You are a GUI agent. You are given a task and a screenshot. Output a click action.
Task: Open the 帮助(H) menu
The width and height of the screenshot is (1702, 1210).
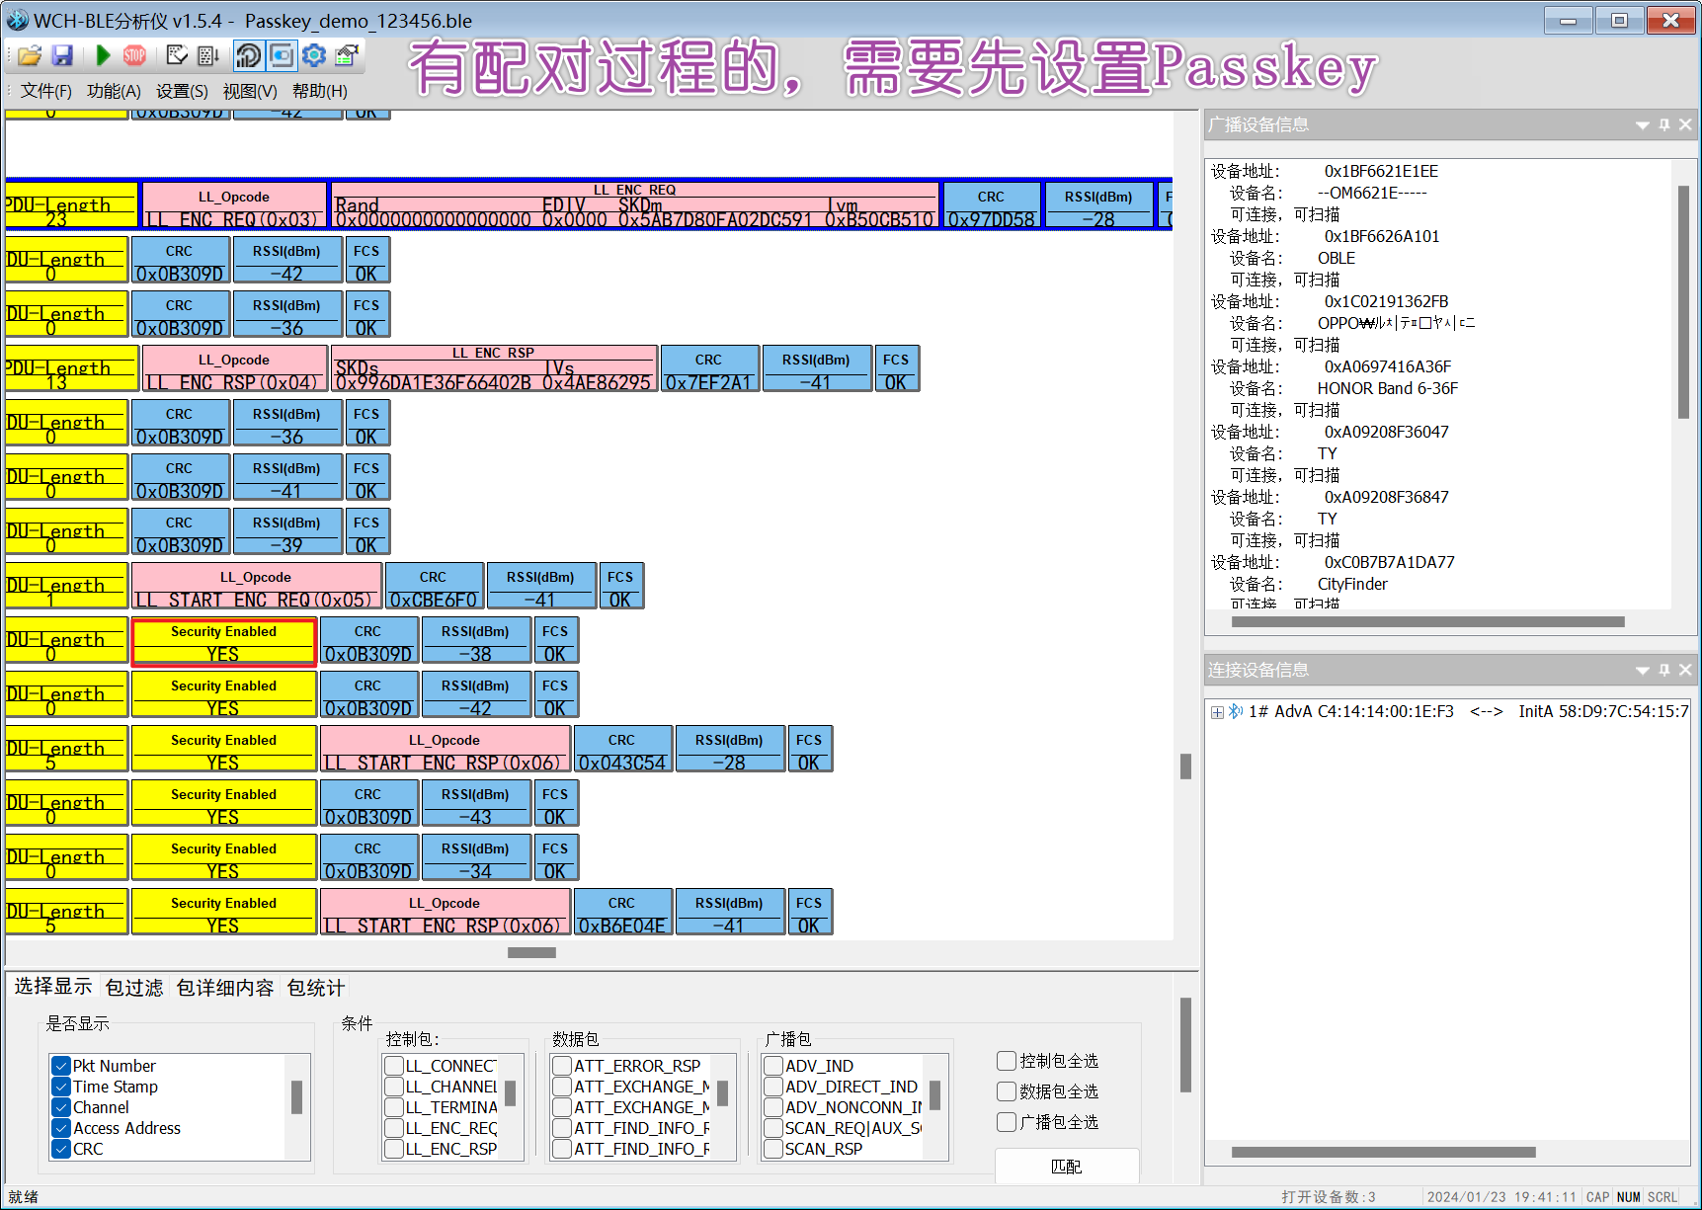[320, 91]
